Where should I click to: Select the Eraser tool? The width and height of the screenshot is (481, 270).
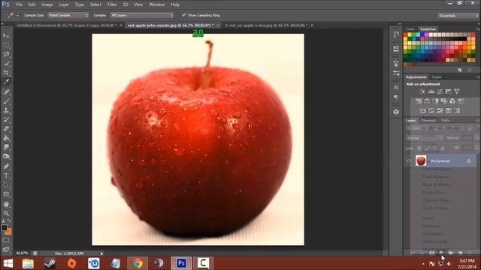point(6,129)
